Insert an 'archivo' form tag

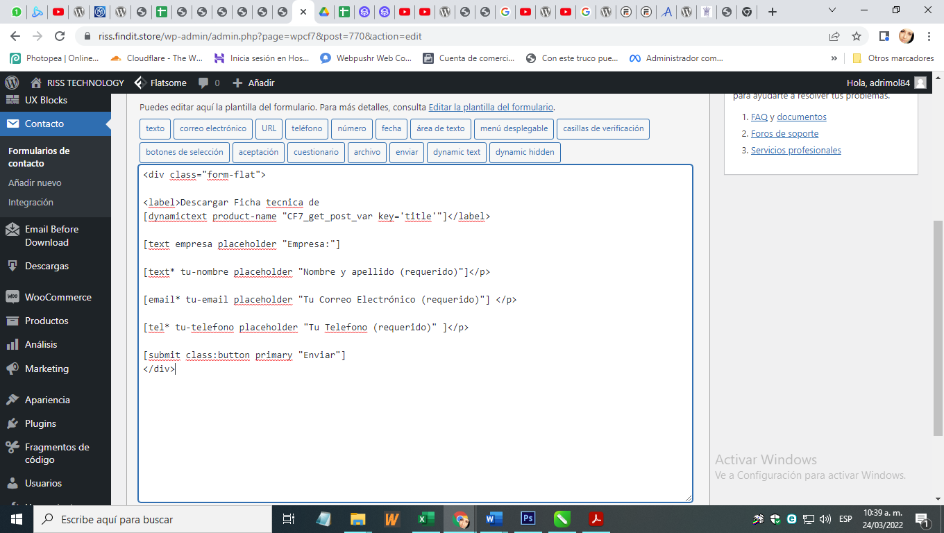point(367,152)
